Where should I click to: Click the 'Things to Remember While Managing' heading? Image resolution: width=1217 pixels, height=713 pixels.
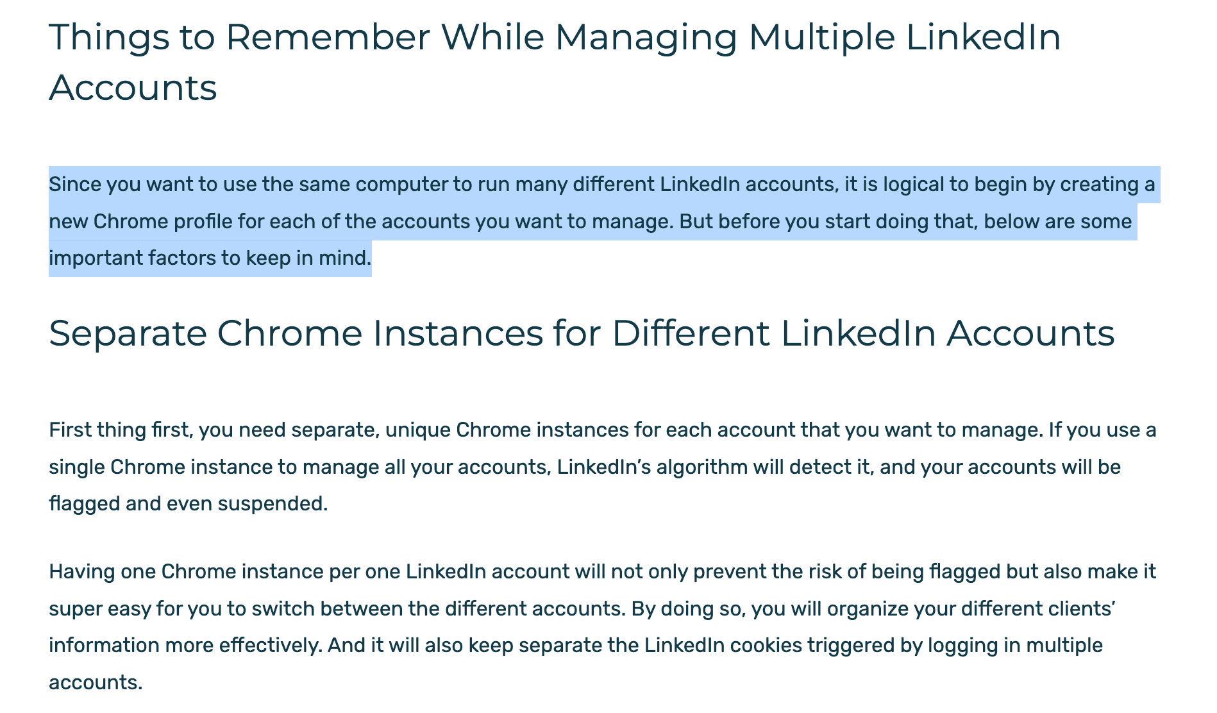[x=555, y=62]
